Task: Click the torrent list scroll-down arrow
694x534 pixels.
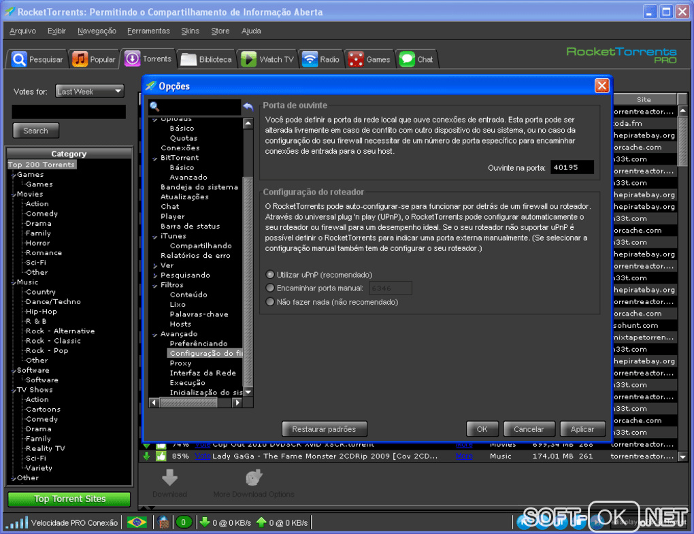Action: tap(682, 456)
